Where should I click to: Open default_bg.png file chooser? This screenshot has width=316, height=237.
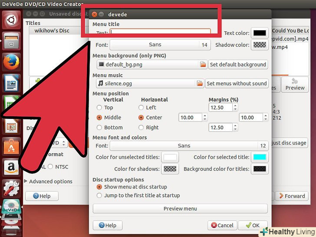pos(152,65)
